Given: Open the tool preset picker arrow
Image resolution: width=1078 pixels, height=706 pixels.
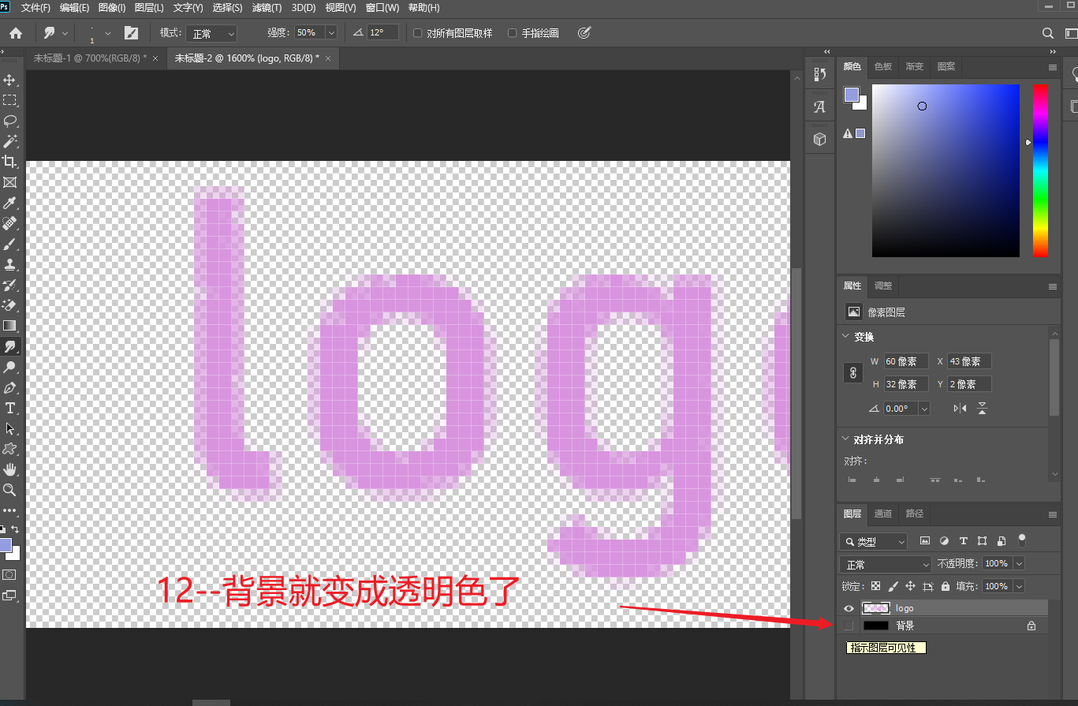Looking at the screenshot, I should click(x=65, y=33).
